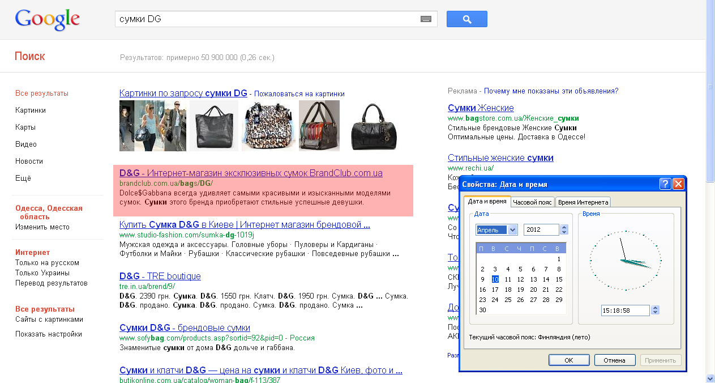Click the blue magnifier search button

(x=467, y=19)
